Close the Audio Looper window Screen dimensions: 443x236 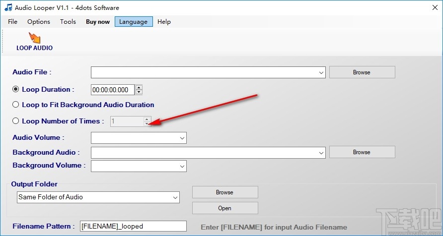point(435,7)
